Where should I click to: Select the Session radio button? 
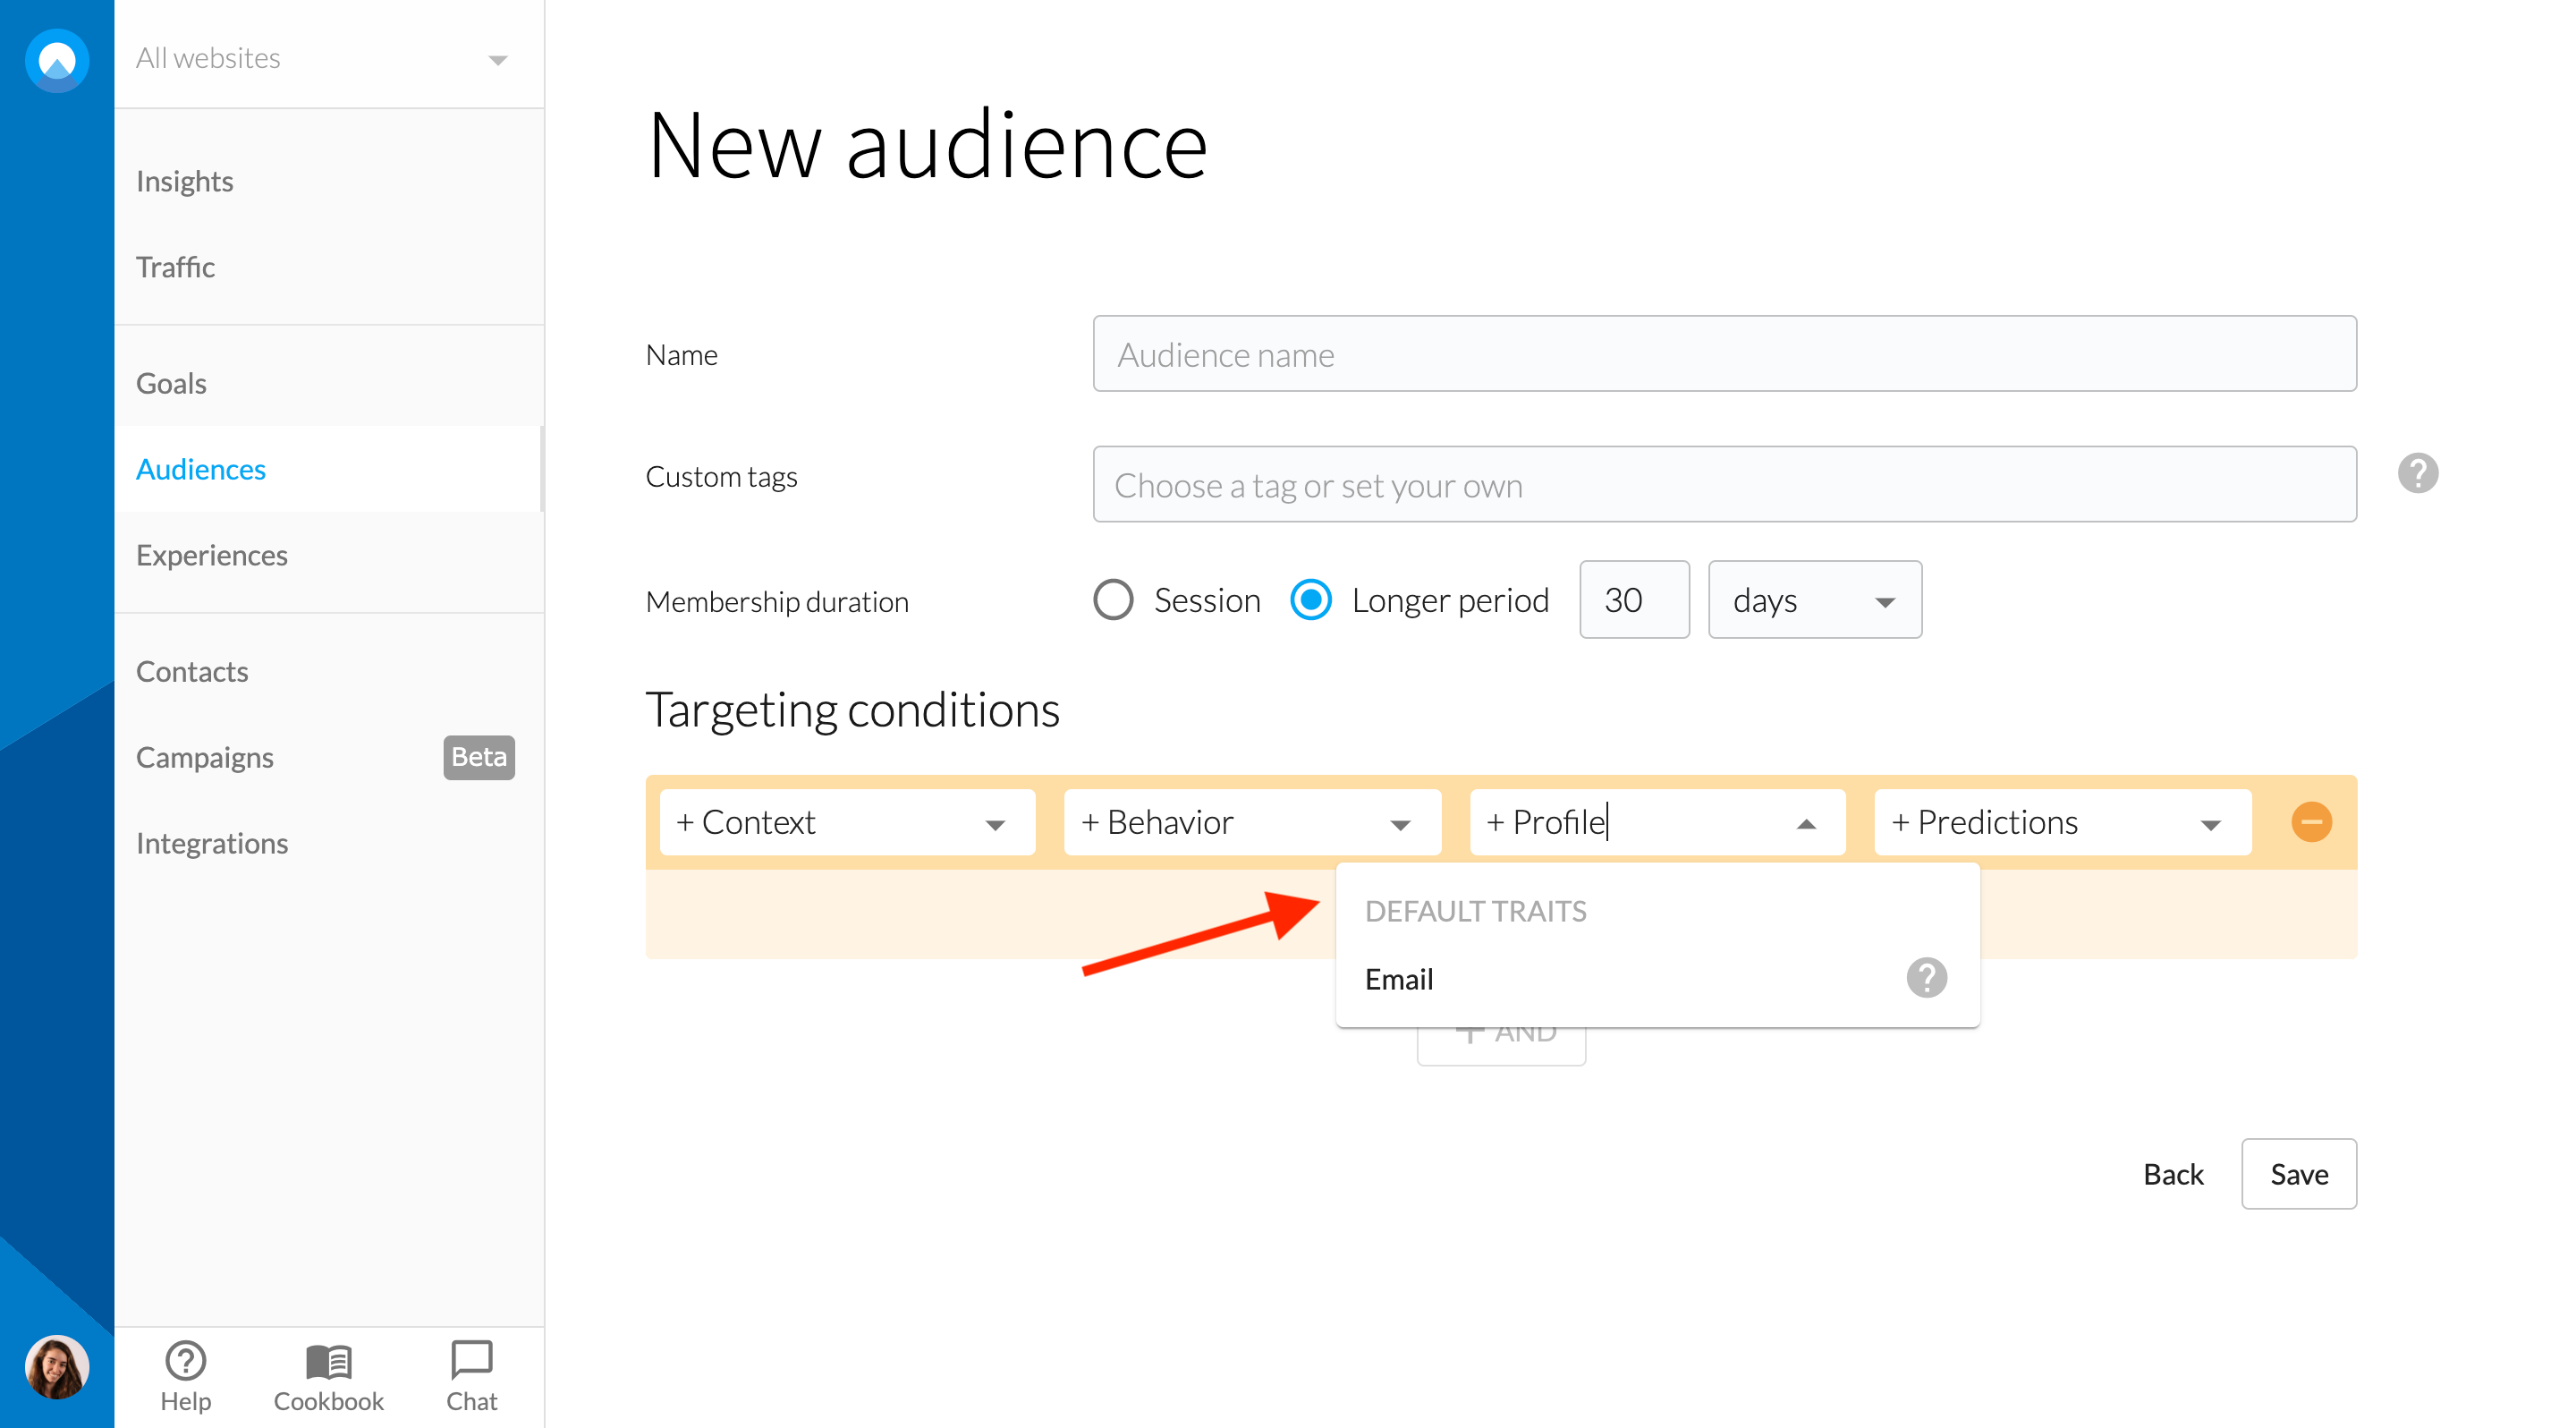coord(1113,600)
